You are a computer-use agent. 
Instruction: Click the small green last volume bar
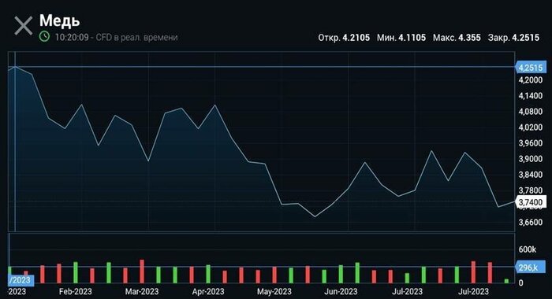point(506,281)
